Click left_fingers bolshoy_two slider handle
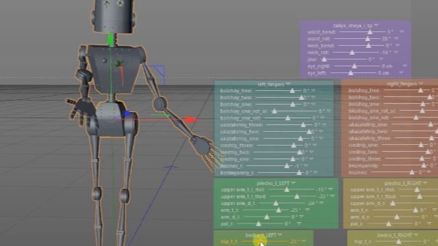This screenshot has height=246, width=438. coord(301,97)
